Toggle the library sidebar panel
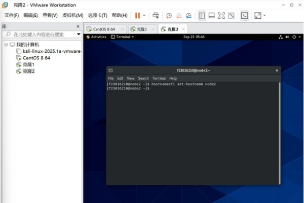304x203 pixels. (x=202, y=16)
